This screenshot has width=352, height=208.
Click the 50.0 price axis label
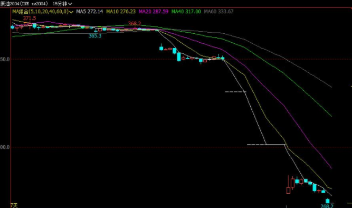(5, 59)
